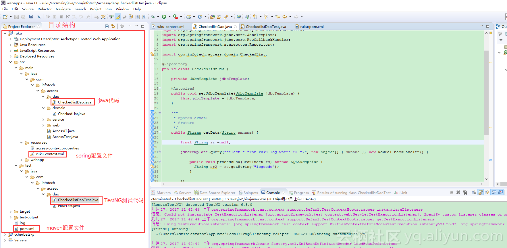Toggle Show Whitespace Characters button
Screen dimensions: 507x248
pyautogui.click(x=144, y=17)
